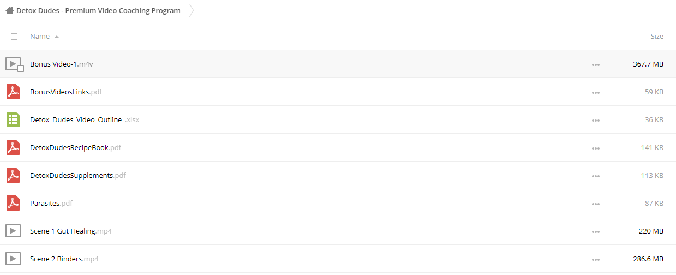This screenshot has width=676, height=275.
Task: Toggle the select-all checkbox in the header
Action: pos(14,37)
